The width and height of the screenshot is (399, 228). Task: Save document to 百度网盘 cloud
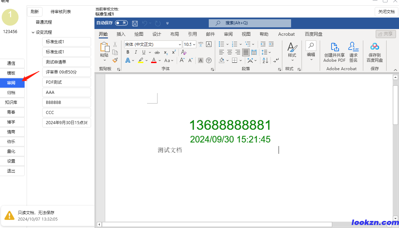374,52
